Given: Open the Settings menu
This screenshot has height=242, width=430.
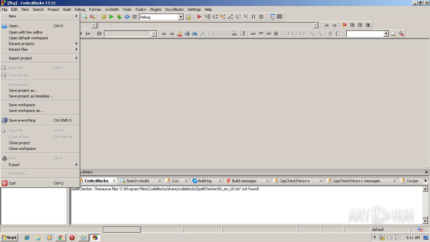Looking at the screenshot, I should point(194,9).
